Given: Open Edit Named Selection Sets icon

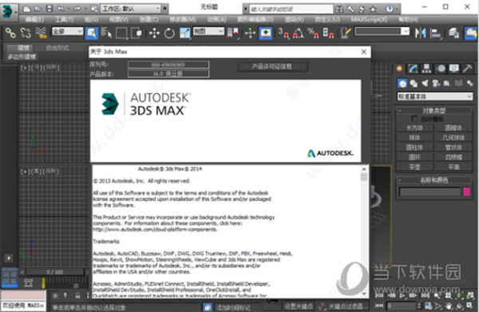Looking at the screenshot, I should tap(346, 33).
